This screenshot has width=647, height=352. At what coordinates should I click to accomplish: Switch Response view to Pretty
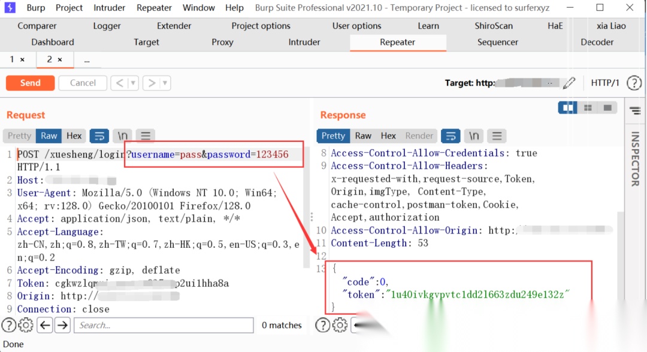click(333, 136)
